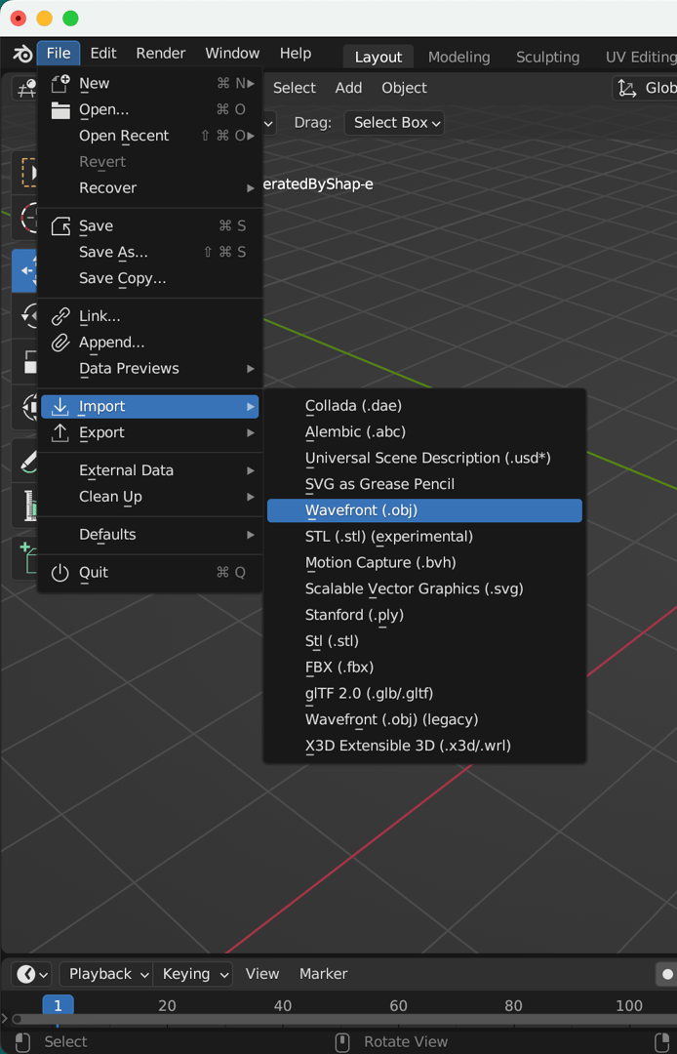This screenshot has height=1054, width=677.
Task: Import Stl (.stl) file
Action: [x=424, y=641]
